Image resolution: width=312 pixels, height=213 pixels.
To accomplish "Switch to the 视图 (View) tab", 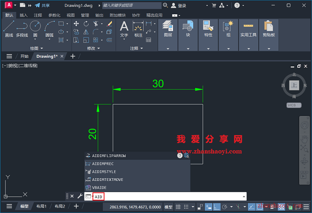I will 71,15.
